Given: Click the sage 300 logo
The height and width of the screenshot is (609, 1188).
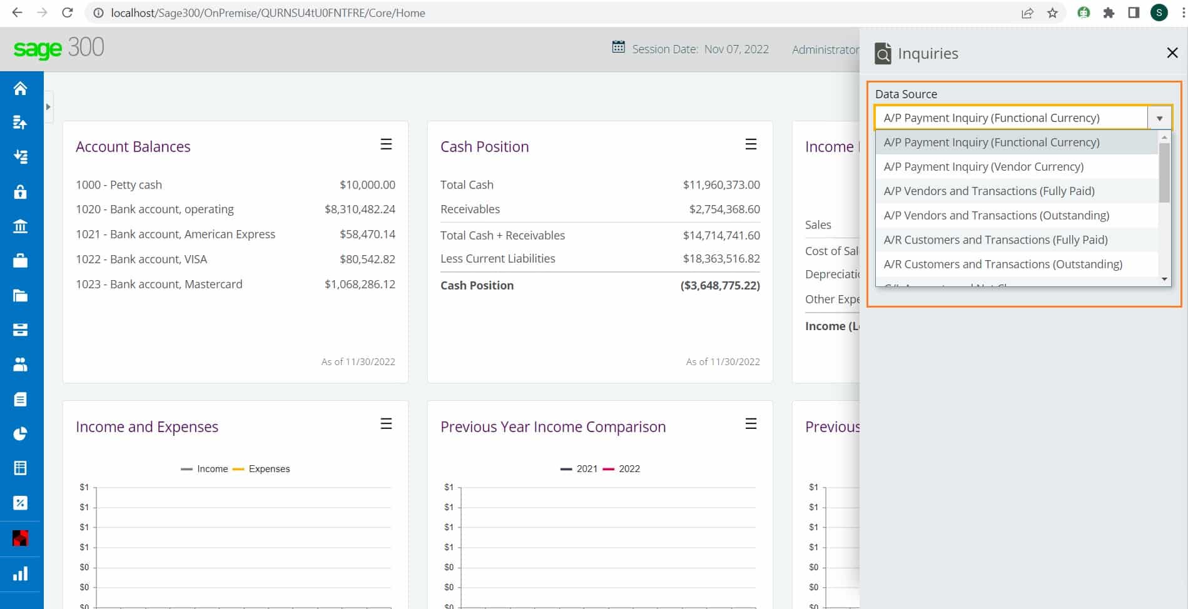Looking at the screenshot, I should tap(59, 48).
